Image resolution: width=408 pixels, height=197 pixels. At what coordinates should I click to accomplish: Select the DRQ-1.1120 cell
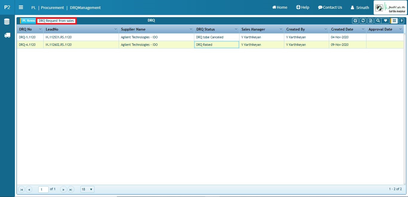30,37
